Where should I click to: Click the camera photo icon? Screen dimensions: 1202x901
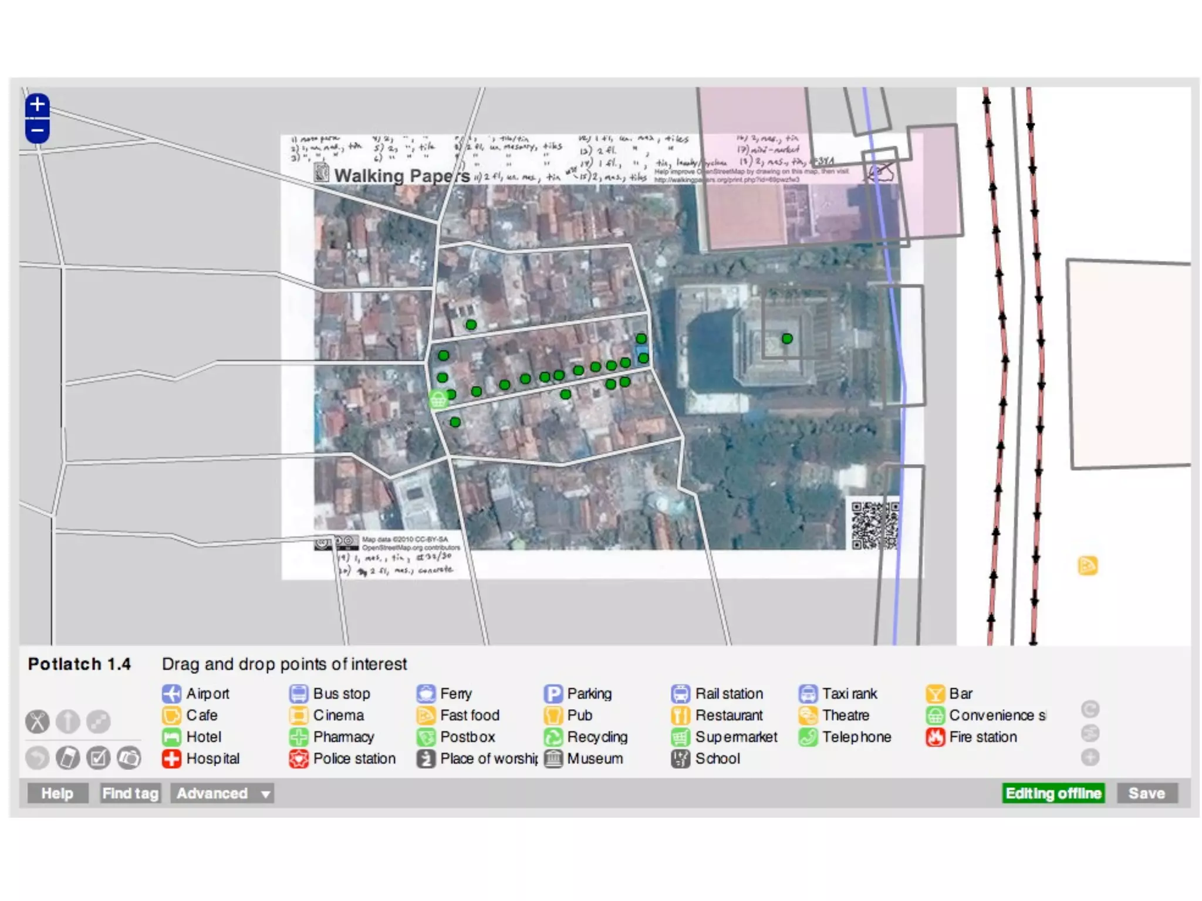click(129, 758)
